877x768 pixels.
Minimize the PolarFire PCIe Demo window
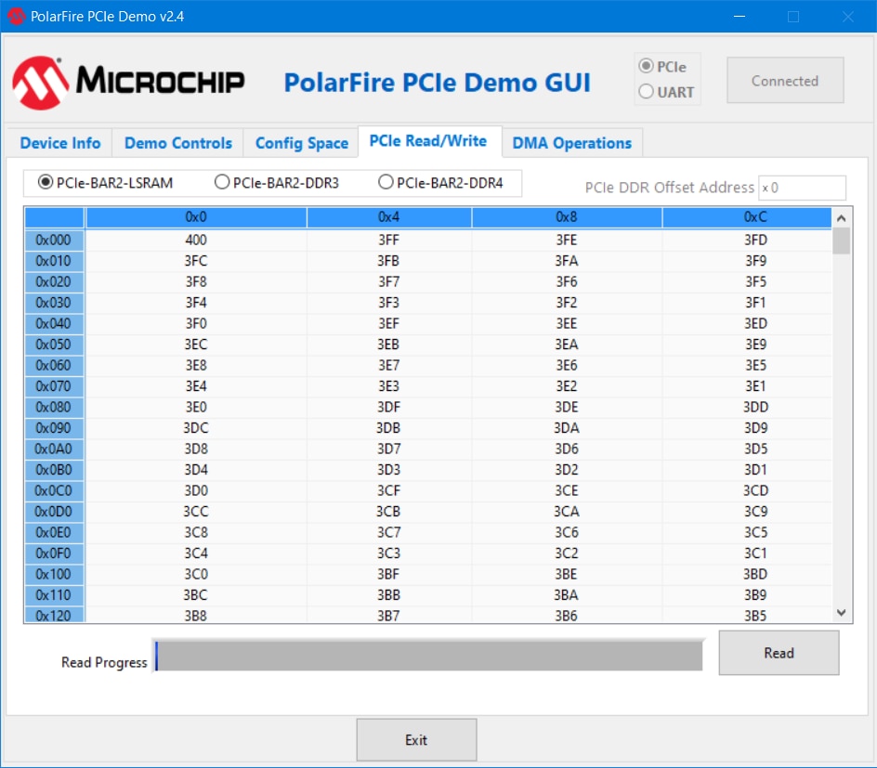(x=740, y=16)
